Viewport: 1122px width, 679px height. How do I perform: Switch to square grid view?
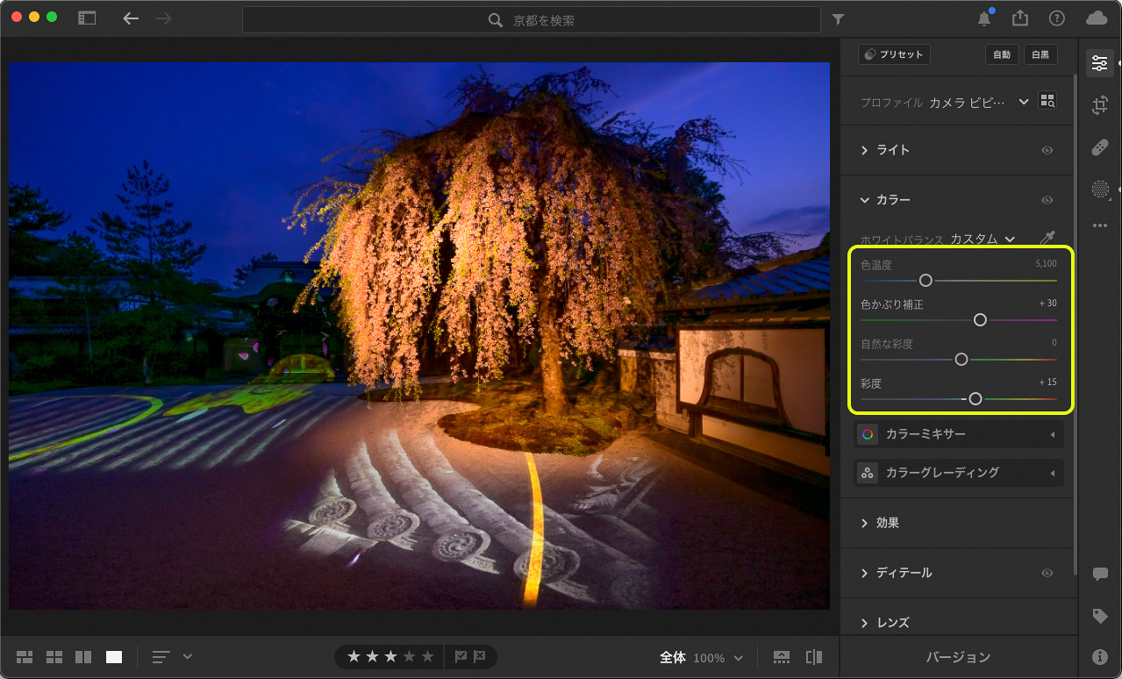(x=54, y=657)
